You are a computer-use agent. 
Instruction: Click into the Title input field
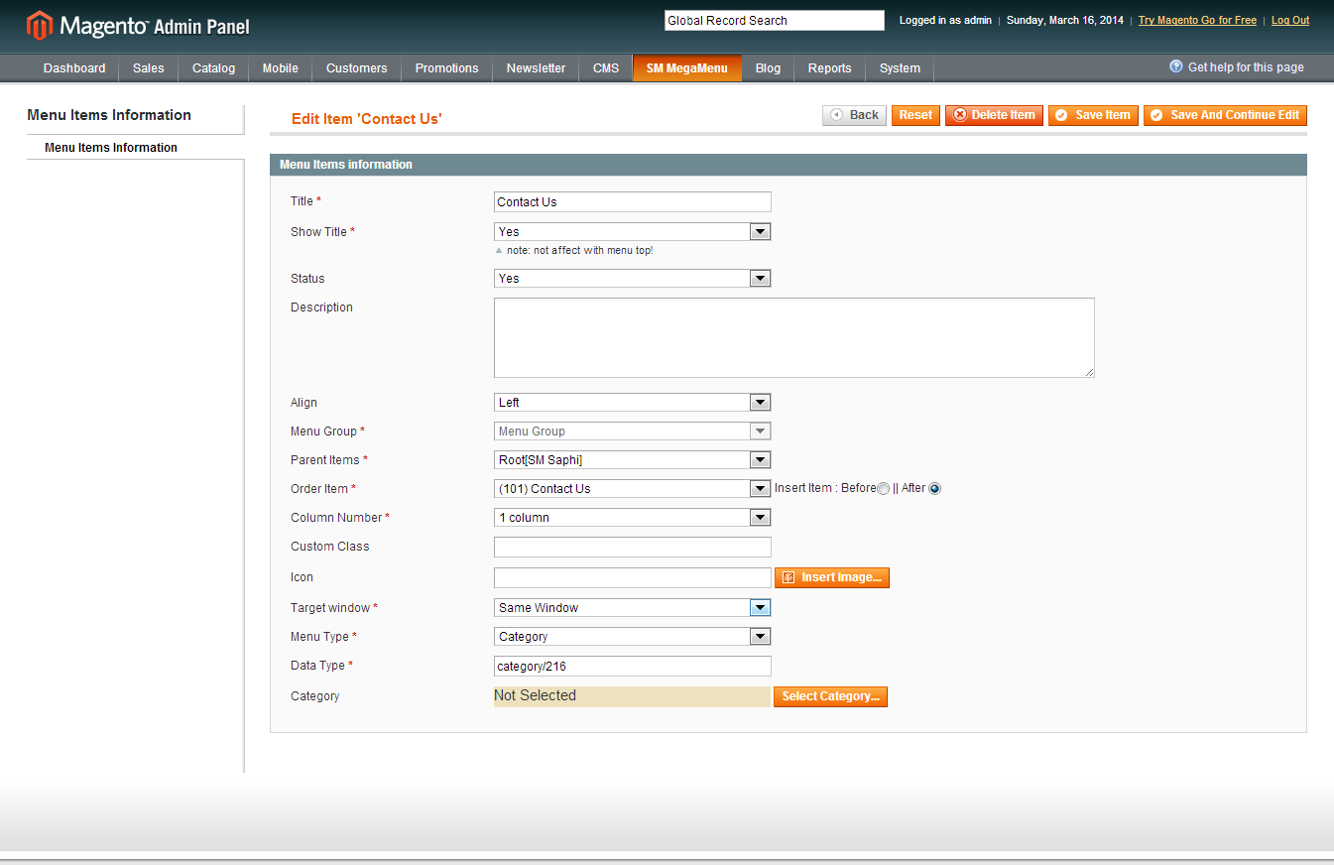click(x=633, y=201)
